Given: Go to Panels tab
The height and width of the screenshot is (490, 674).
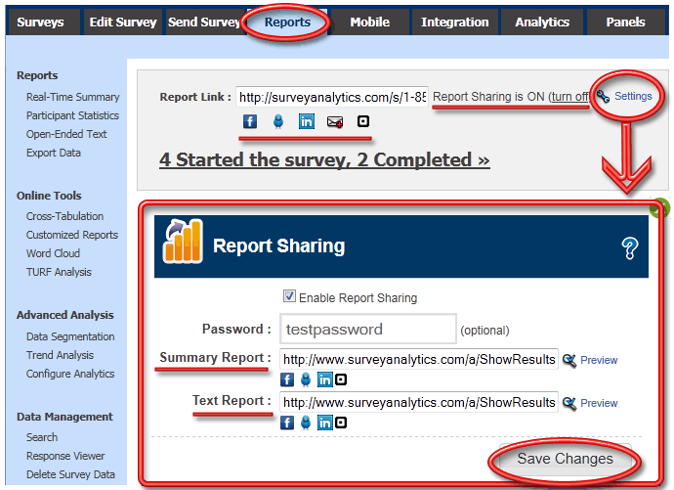Looking at the screenshot, I should tap(625, 22).
